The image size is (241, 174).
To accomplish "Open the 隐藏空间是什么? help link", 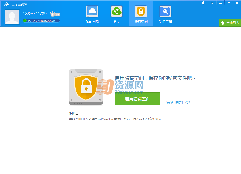I will click(x=178, y=102).
